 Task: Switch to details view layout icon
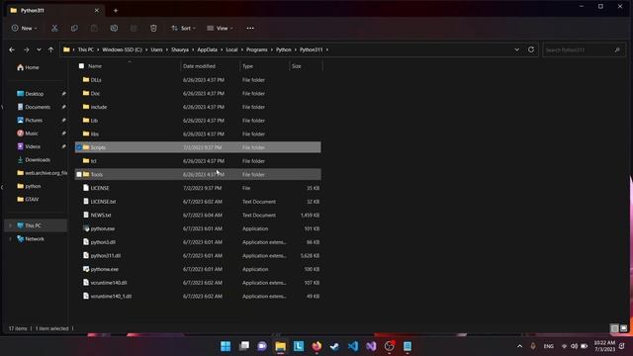click(x=614, y=328)
